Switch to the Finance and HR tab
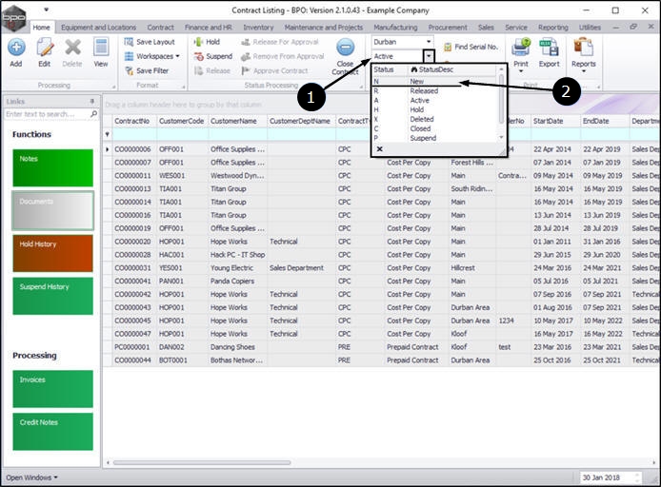 (207, 28)
